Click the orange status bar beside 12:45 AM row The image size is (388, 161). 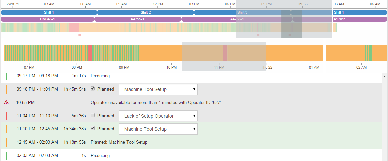pyautogui.click(x=6, y=142)
